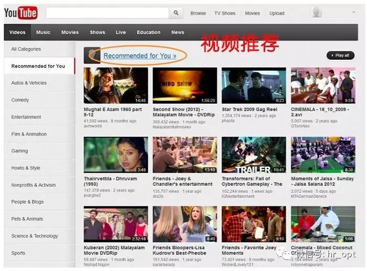Open Second Show (2012) video thumbnail

(x=185, y=85)
